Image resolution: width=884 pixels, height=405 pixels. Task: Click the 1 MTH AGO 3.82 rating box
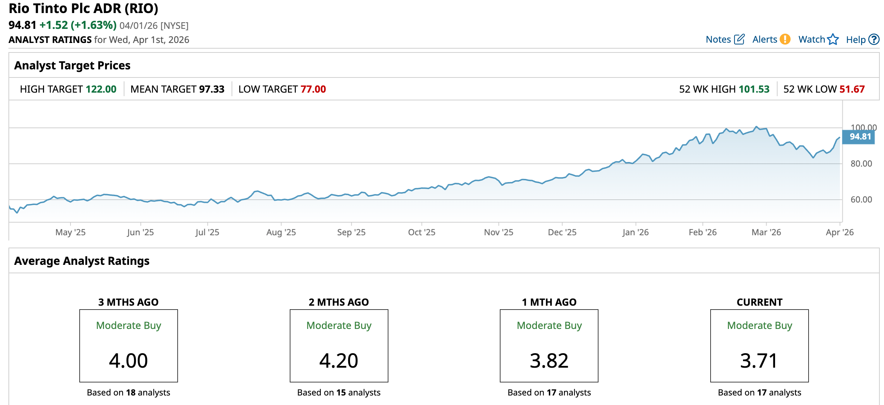coord(549,345)
